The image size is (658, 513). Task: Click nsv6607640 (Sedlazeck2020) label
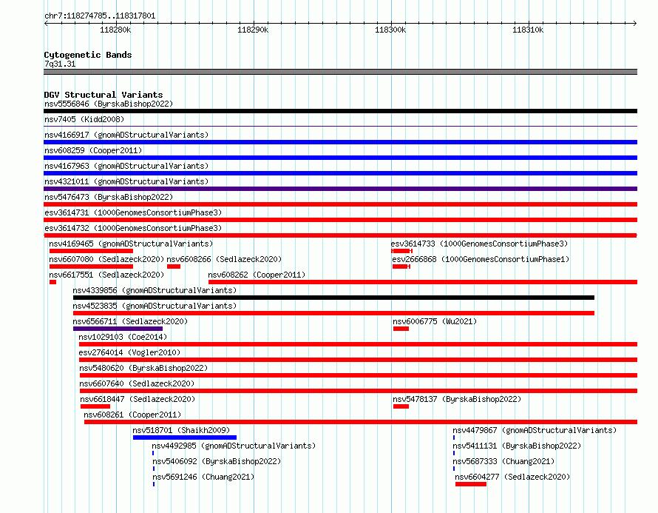click(x=137, y=383)
